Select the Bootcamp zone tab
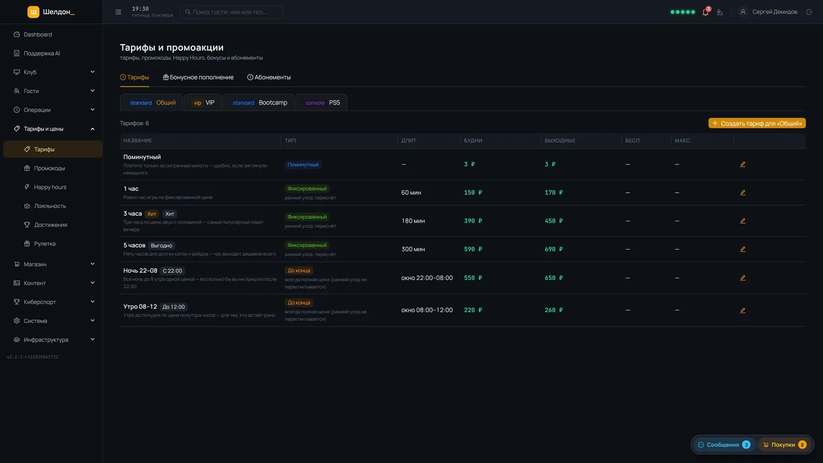823x463 pixels. click(259, 102)
